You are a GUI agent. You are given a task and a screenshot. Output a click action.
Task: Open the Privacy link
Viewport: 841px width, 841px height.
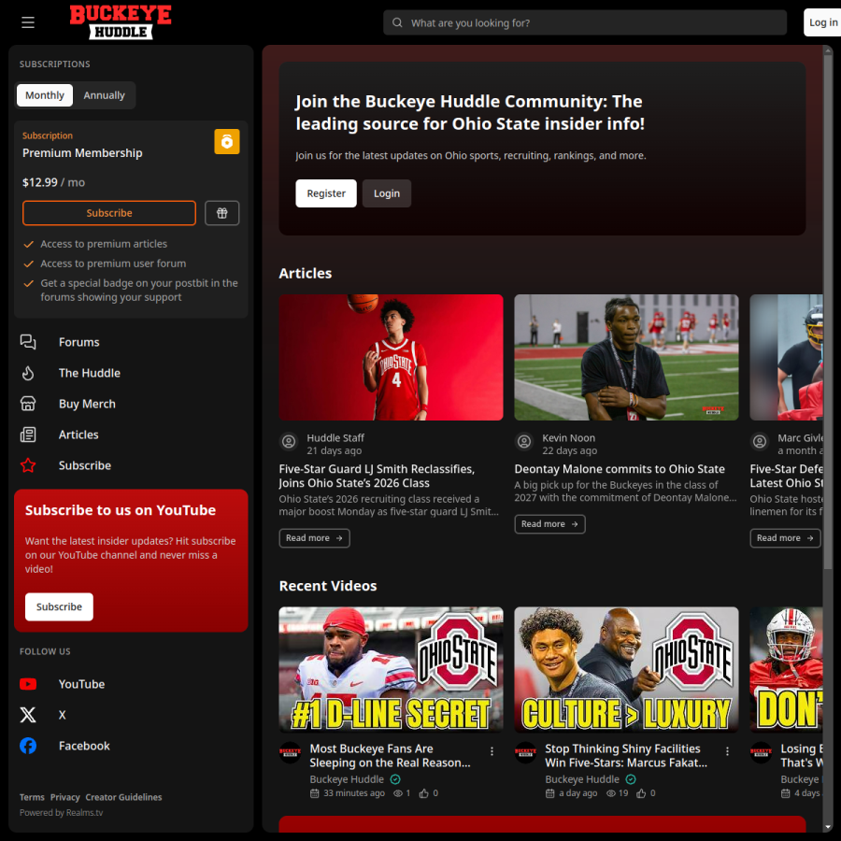(64, 797)
